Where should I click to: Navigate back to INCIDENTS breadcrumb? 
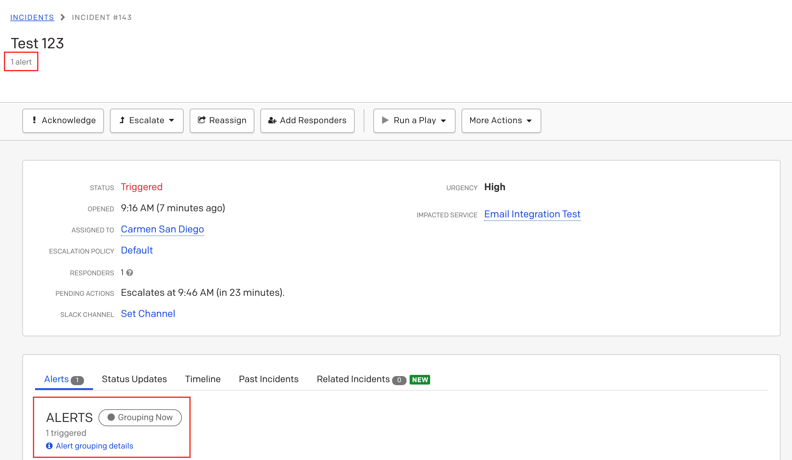pos(32,17)
